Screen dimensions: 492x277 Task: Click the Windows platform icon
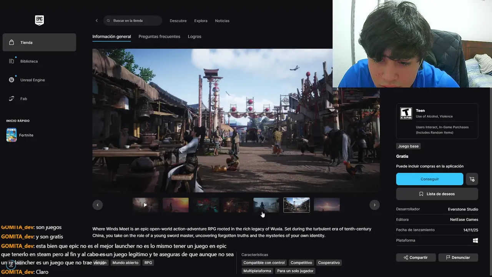pos(475,240)
